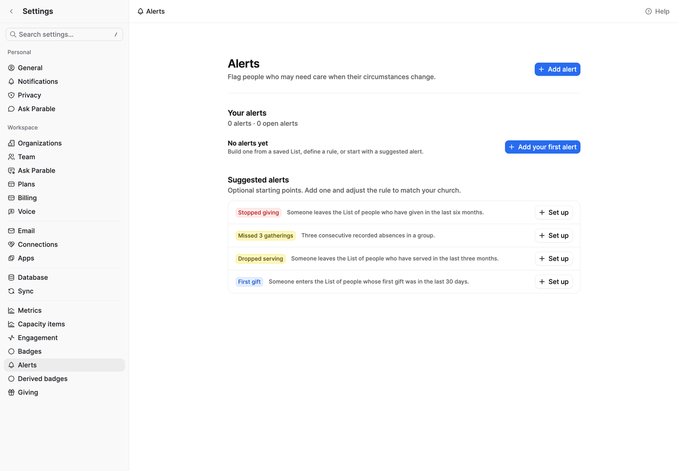Set up the Dropped serving alert
The height and width of the screenshot is (471, 679).
coord(554,259)
